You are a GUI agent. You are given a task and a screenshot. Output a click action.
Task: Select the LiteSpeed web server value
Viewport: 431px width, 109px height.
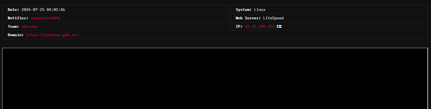tap(273, 18)
